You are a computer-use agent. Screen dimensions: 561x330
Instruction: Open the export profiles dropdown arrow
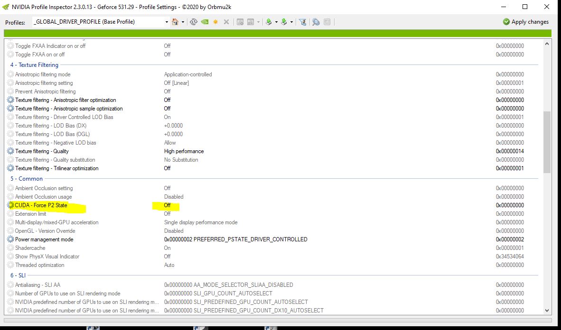(x=276, y=22)
